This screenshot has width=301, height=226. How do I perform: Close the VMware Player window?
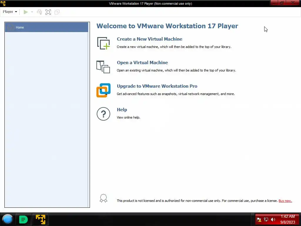293,3
